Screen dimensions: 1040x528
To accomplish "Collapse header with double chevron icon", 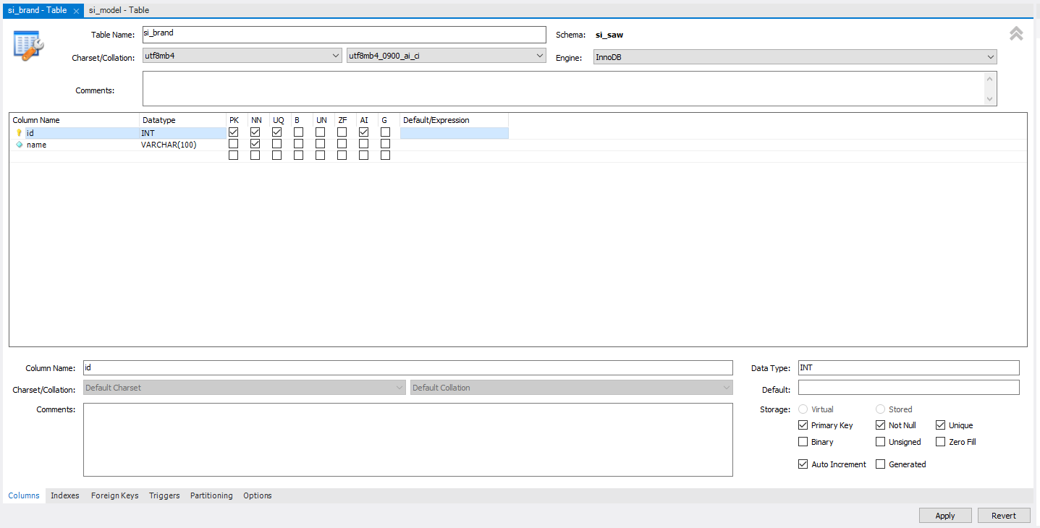I will (1016, 33).
